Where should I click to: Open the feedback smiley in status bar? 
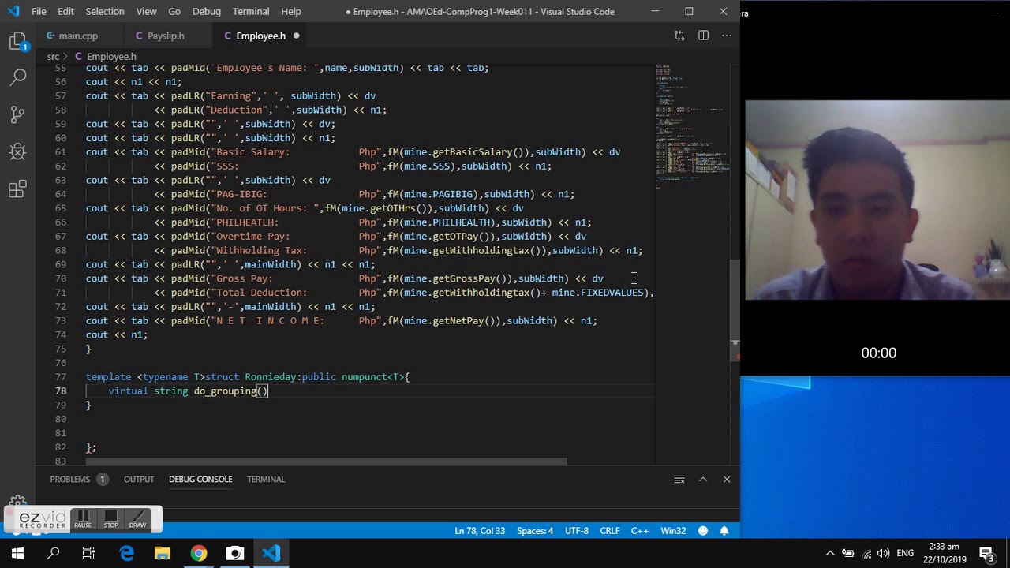[x=702, y=531]
